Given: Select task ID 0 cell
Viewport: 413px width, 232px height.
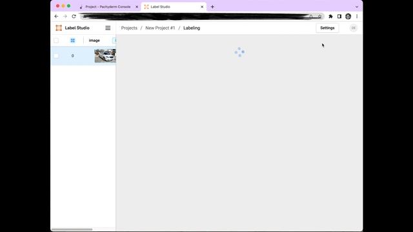Looking at the screenshot, I should (x=73, y=56).
